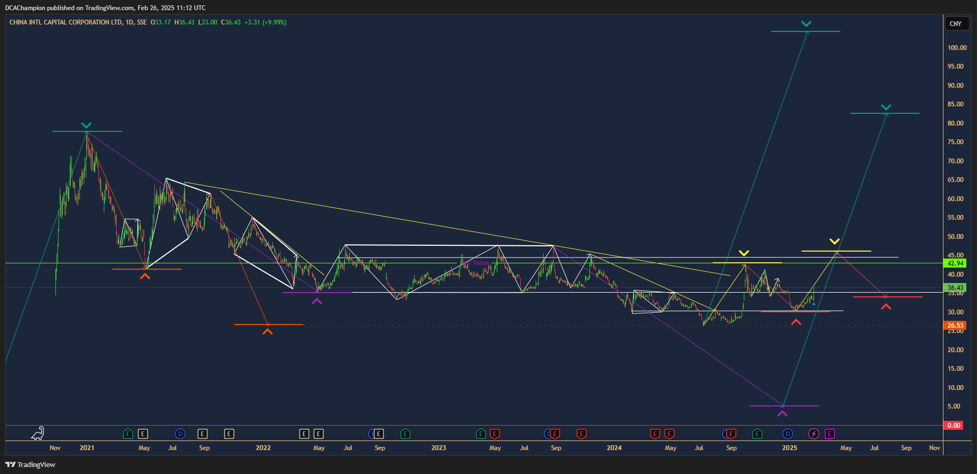Click the 2024 year label on time axis
Image resolution: width=977 pixels, height=474 pixels.
(x=614, y=448)
